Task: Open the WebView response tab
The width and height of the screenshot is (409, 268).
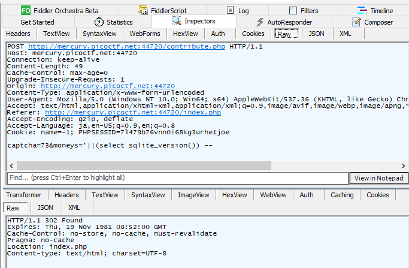Action: point(273,195)
